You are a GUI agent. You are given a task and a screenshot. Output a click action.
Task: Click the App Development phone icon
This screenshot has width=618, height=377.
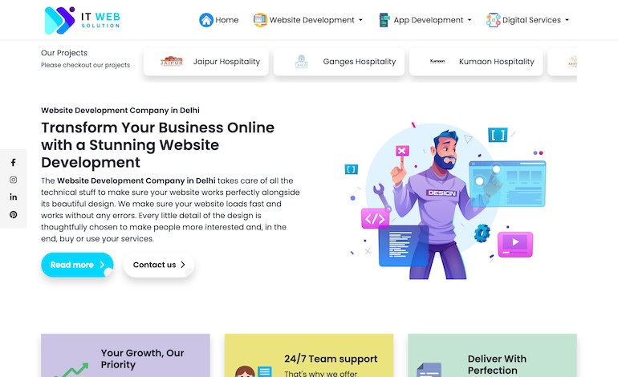[384, 20]
